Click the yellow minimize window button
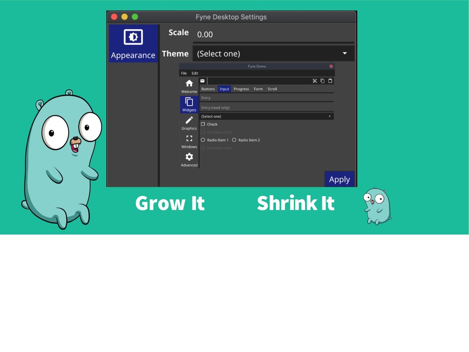 [125, 17]
